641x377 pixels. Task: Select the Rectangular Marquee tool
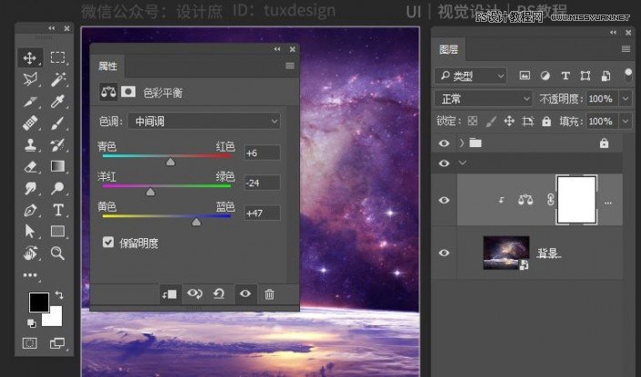(57, 57)
